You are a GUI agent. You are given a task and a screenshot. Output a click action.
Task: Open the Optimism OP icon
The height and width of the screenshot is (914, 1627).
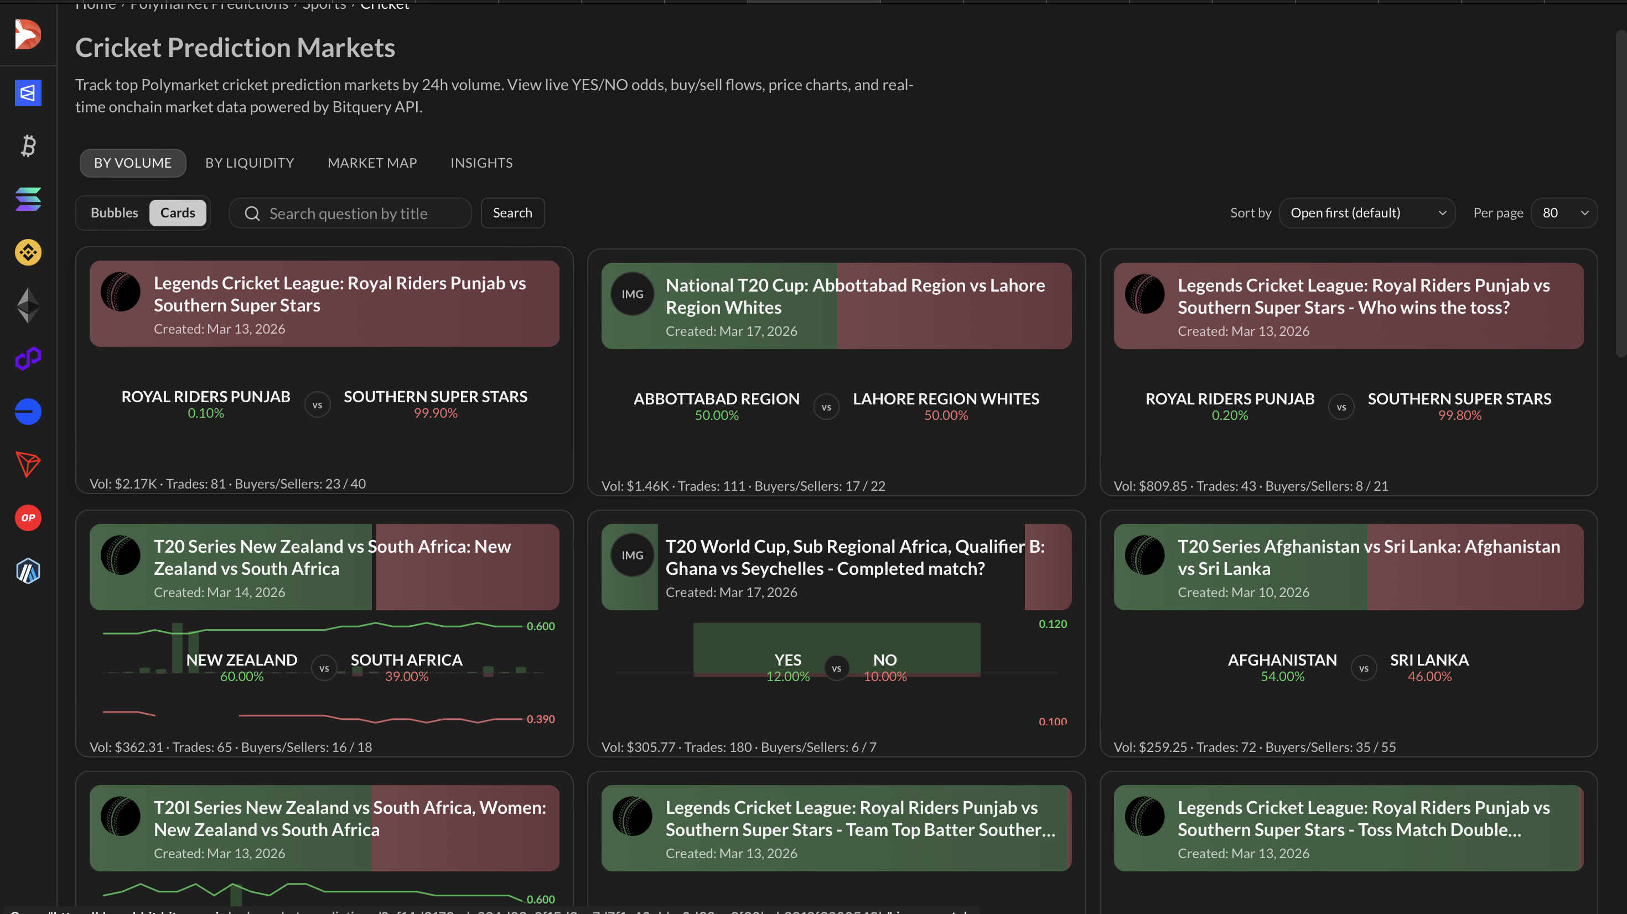[28, 517]
